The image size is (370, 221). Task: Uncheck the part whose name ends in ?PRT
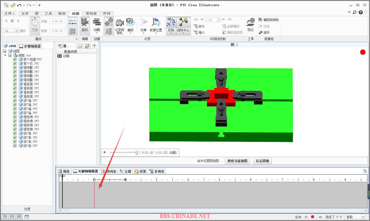point(15,59)
